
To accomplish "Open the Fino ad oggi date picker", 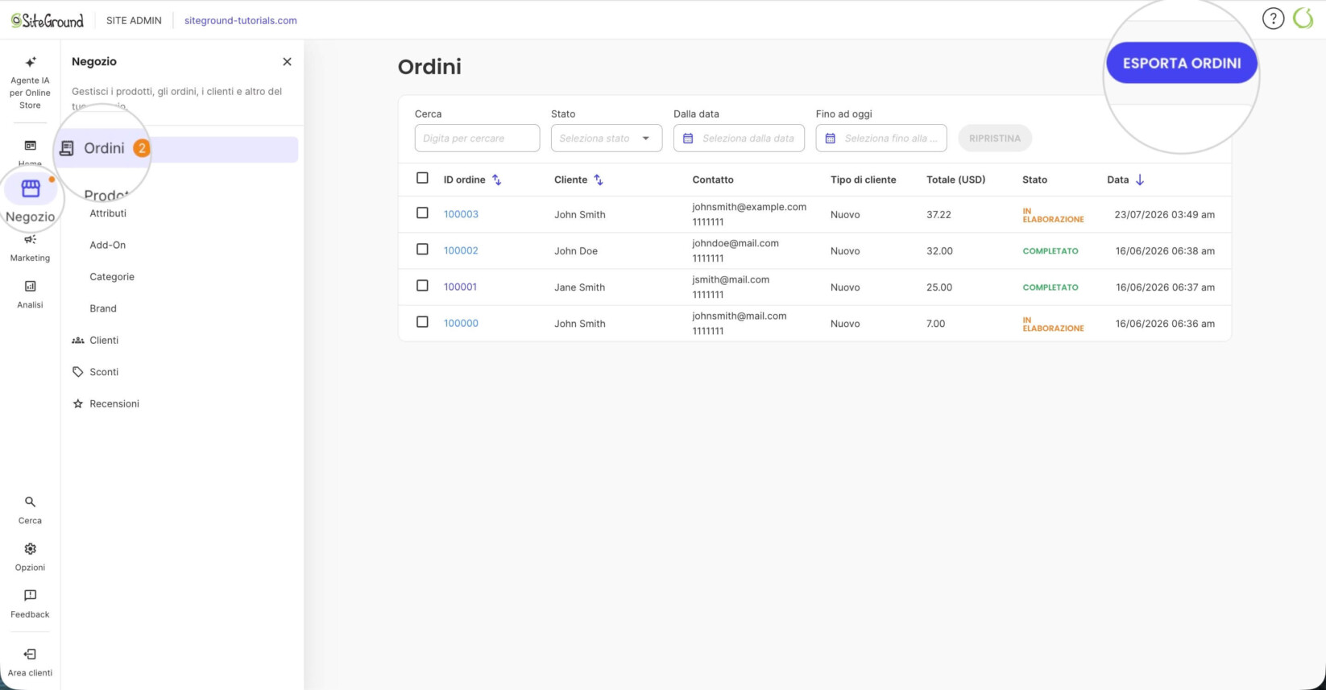I will pyautogui.click(x=881, y=138).
